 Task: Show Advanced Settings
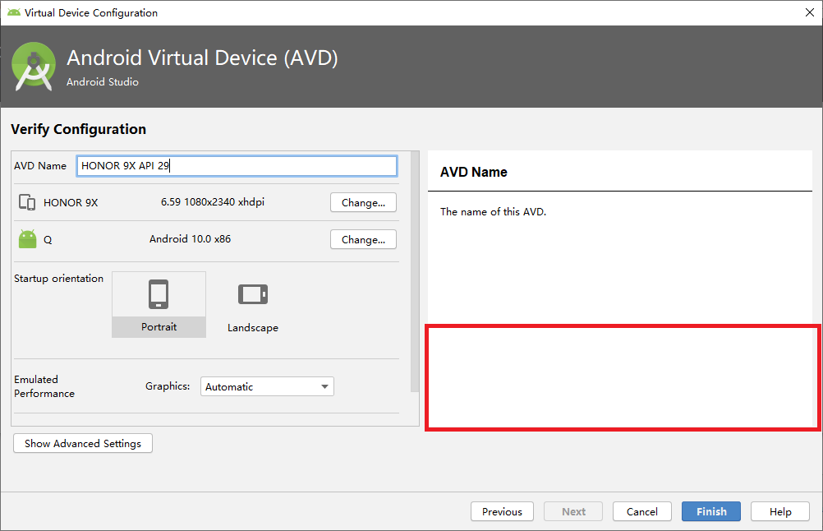tap(83, 443)
